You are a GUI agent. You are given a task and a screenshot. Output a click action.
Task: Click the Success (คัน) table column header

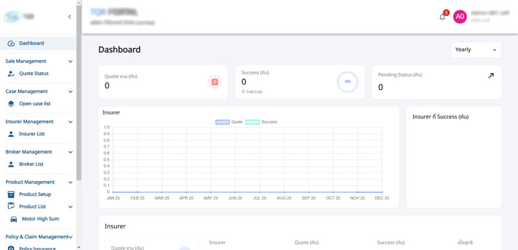click(391, 242)
